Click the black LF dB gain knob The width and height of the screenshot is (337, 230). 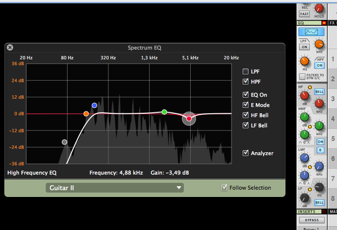click(x=304, y=198)
